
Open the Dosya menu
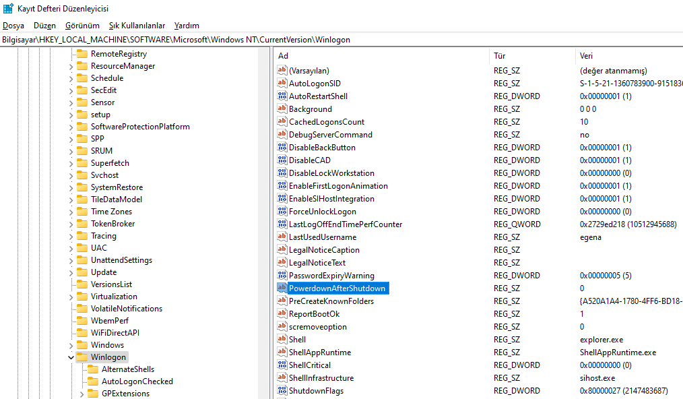(x=13, y=26)
